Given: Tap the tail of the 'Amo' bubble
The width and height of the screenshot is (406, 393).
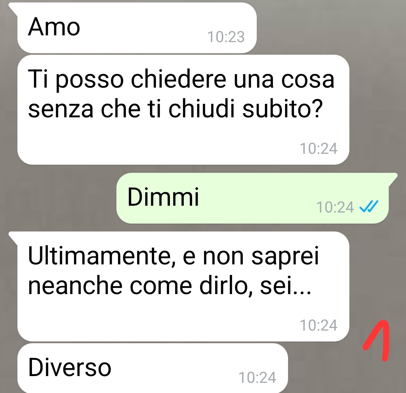Looking at the screenshot, I should tap(14, 9).
